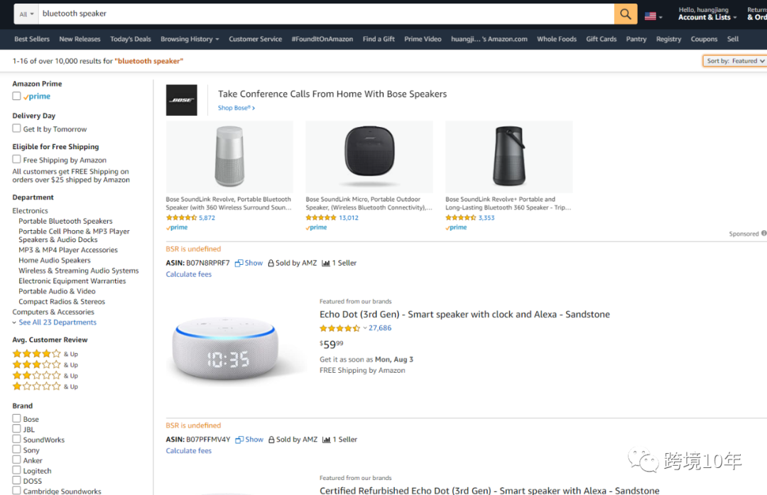This screenshot has height=495, width=767.
Task: Click the Bose brand logo
Action: [181, 100]
